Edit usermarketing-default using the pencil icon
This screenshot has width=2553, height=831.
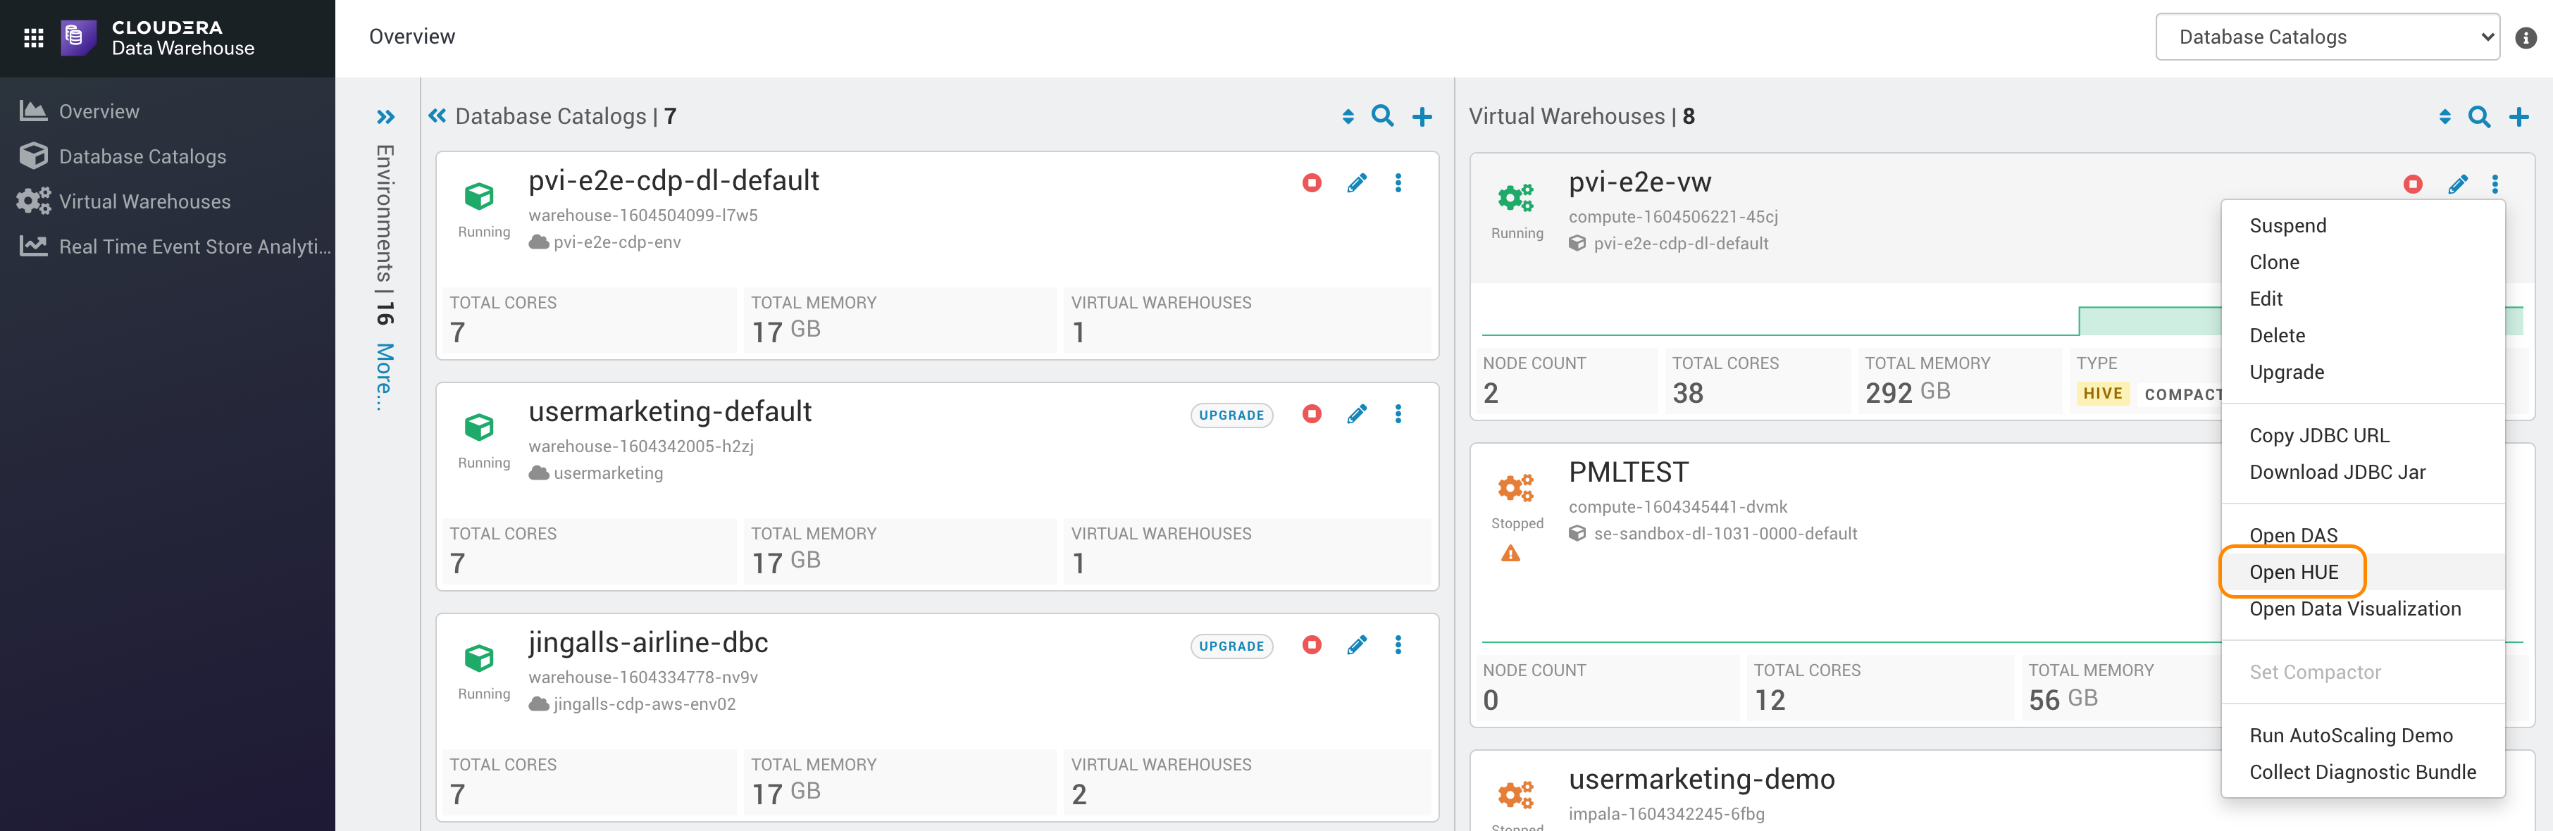1357,414
